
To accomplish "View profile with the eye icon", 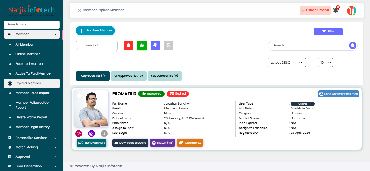I will click(79, 133).
